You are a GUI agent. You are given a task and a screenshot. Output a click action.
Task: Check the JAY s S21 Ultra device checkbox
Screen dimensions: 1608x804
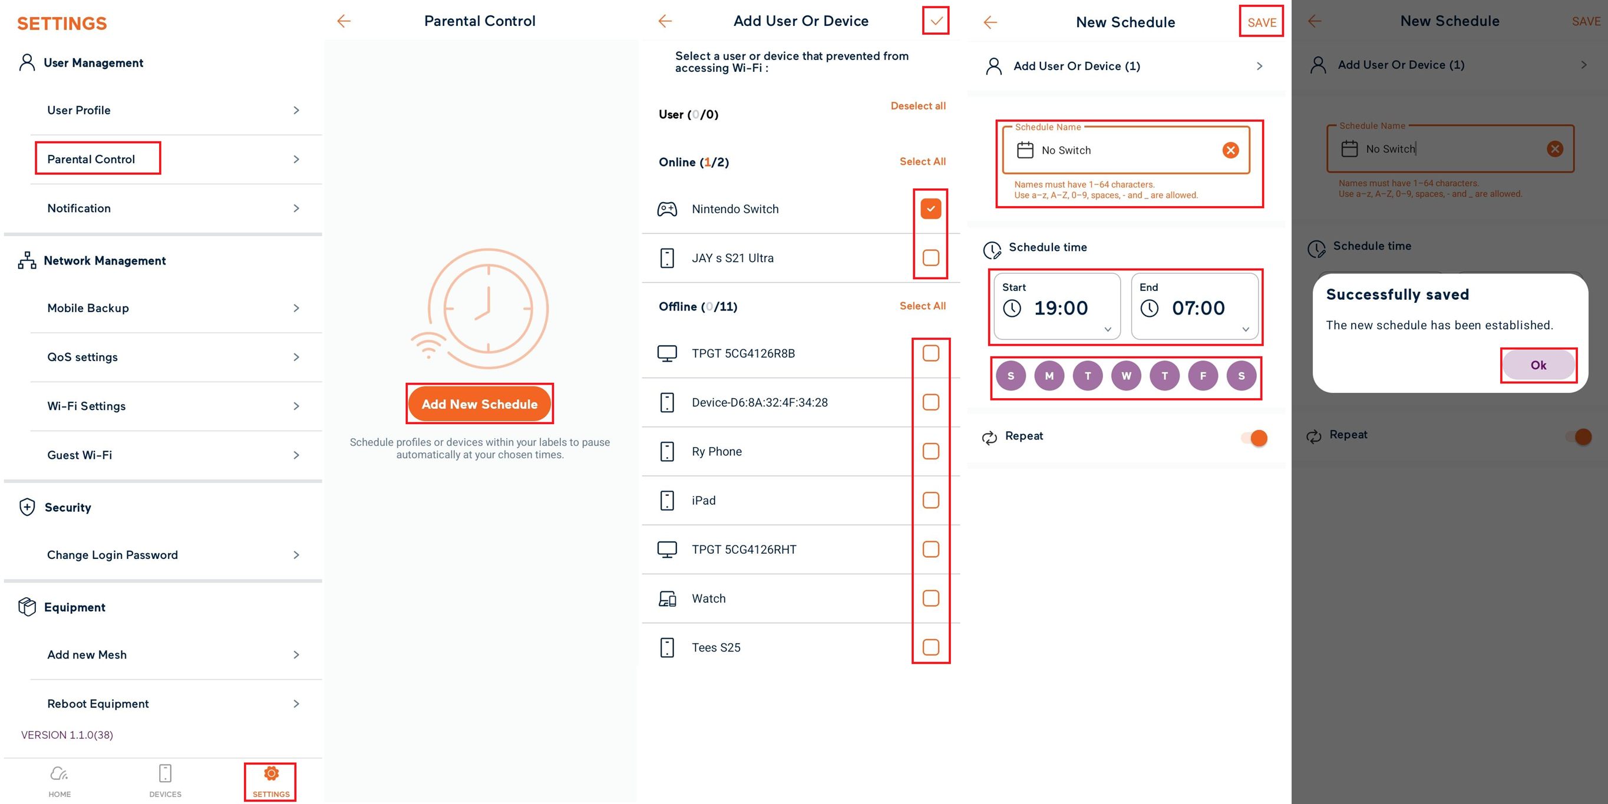tap(930, 258)
